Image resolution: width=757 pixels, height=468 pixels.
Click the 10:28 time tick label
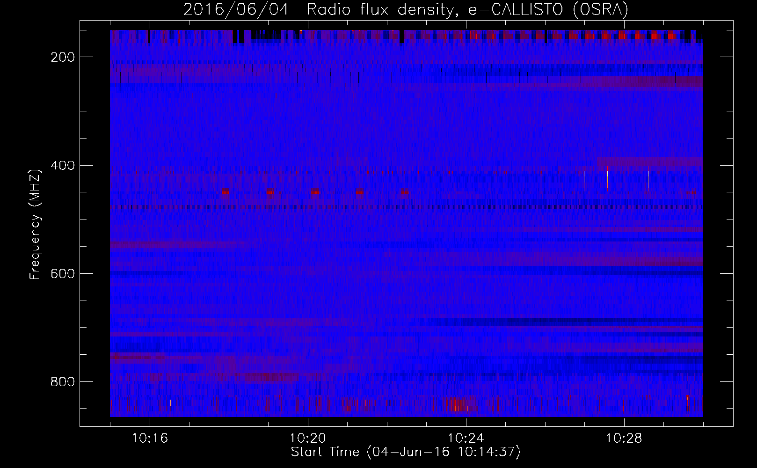click(624, 439)
